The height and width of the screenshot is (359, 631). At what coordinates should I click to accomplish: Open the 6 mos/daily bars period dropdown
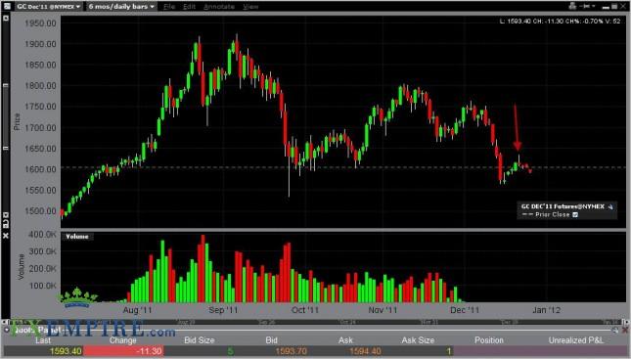[x=121, y=7]
